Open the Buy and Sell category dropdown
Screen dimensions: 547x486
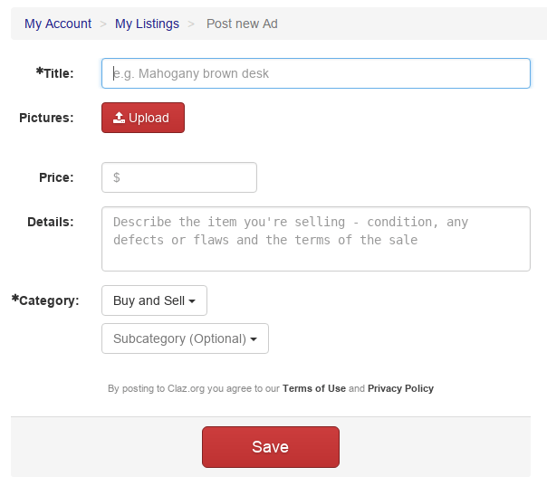(x=154, y=300)
